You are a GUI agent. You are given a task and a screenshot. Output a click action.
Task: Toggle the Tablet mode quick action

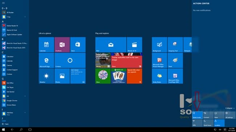(197, 115)
